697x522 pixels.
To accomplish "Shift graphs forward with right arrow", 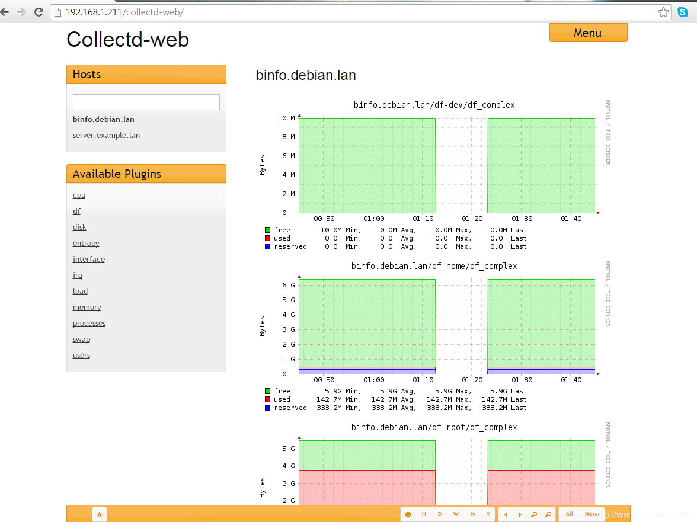I will pyautogui.click(x=520, y=514).
